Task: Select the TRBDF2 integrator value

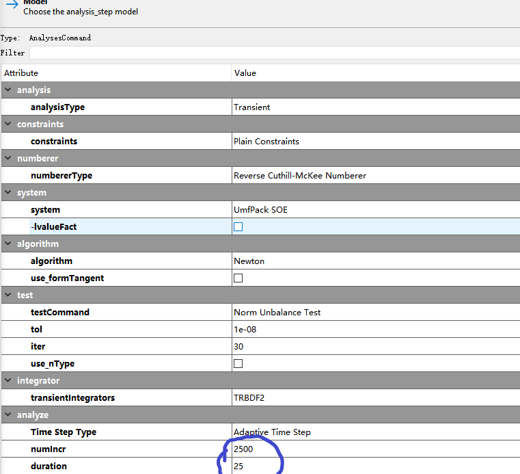Action: (x=249, y=397)
